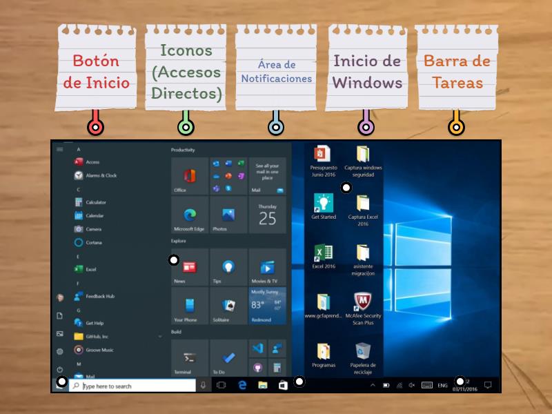Open Groove Music from app list
Screen dimensions: 552x414
pos(94,350)
